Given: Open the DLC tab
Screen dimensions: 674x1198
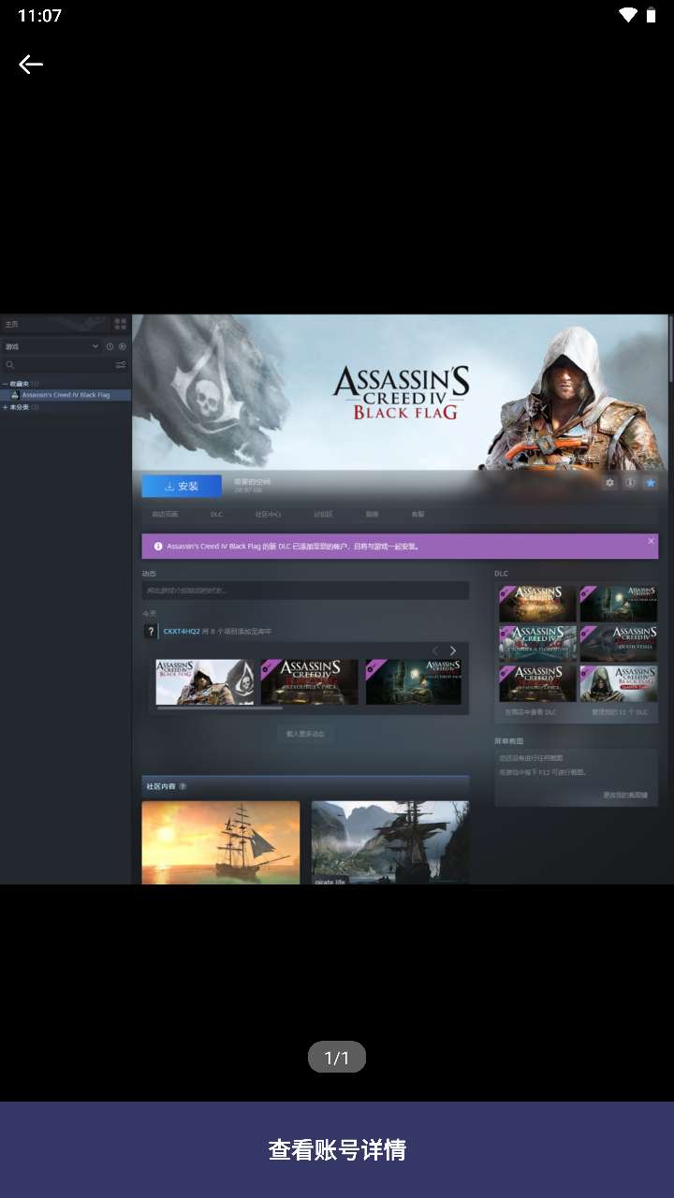Looking at the screenshot, I should (216, 515).
